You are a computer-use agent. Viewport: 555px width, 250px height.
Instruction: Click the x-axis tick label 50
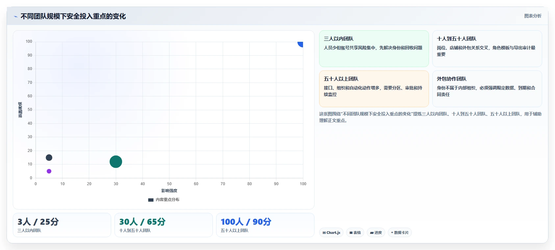pyautogui.click(x=169, y=184)
